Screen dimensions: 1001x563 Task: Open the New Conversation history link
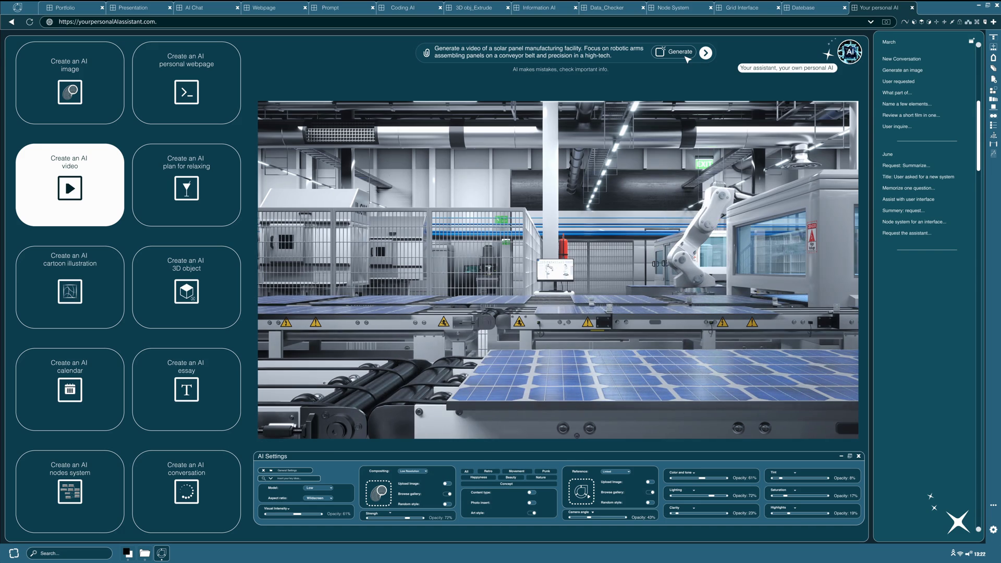901,59
